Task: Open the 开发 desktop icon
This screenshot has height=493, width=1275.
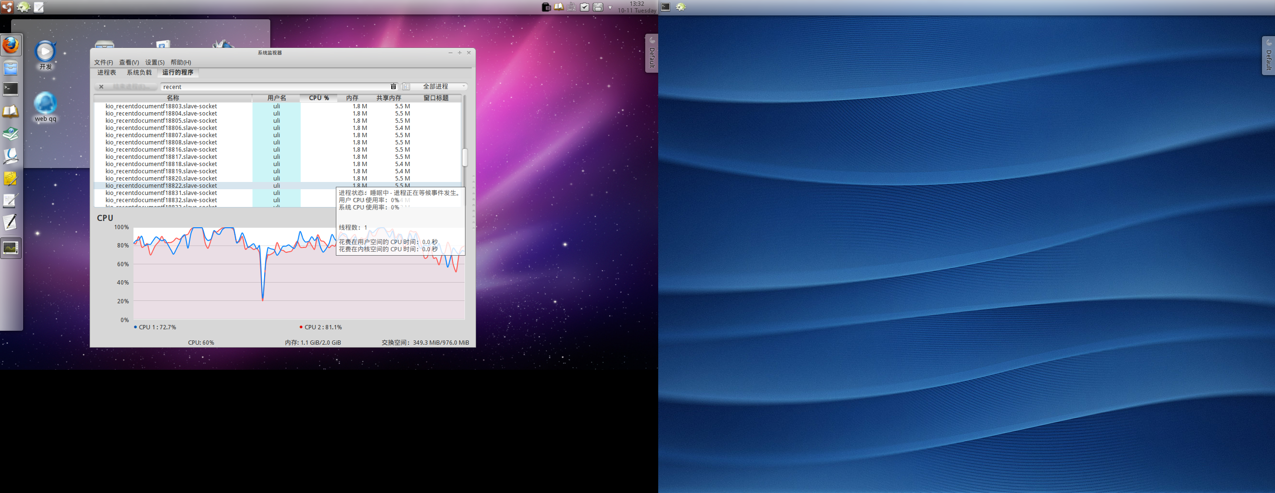Action: (x=45, y=55)
